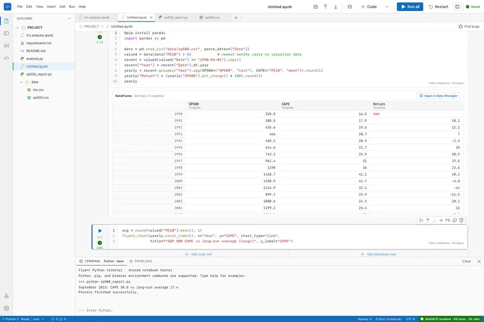484x322 pixels.
Task: Click the download arrow icon in toolbar
Action: (x=336, y=7)
